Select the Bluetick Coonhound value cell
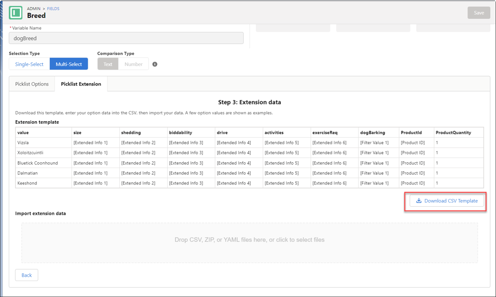The width and height of the screenshot is (496, 297). tap(43, 163)
